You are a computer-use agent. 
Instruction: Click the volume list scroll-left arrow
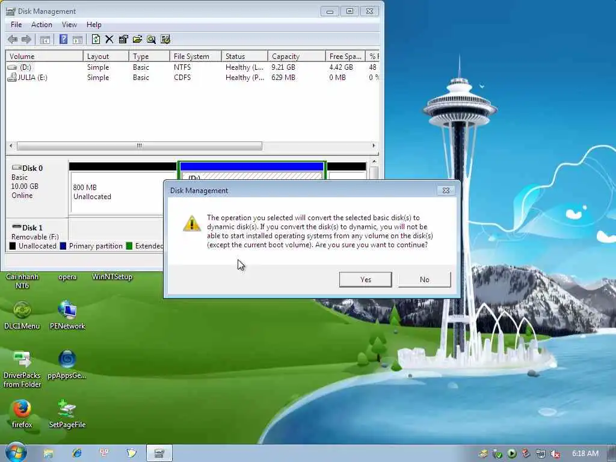(x=11, y=146)
